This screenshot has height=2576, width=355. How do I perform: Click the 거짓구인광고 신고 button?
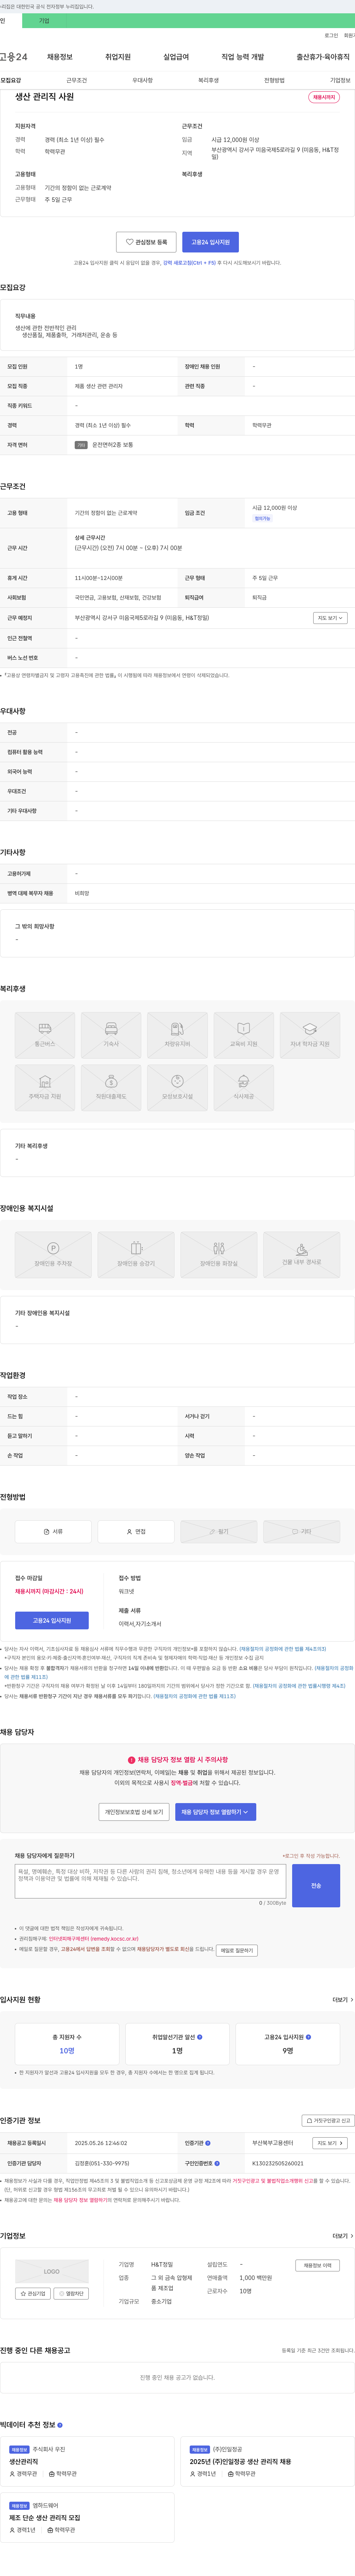point(328,2121)
